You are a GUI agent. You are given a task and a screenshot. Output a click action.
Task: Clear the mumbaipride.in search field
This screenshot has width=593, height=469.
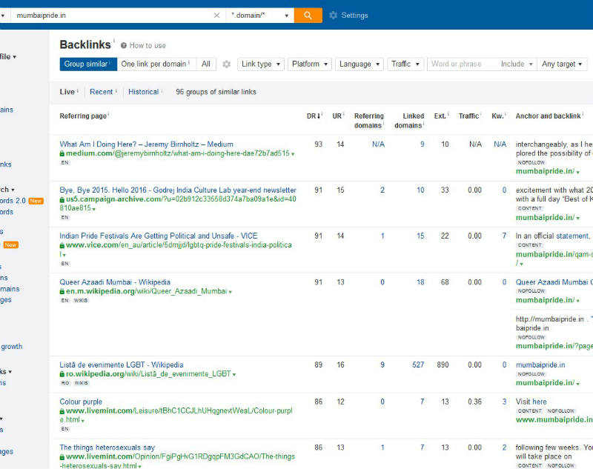(x=216, y=16)
